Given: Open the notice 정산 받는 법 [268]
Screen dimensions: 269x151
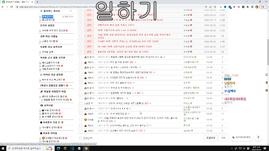Looking at the screenshot, I should point(123,52).
